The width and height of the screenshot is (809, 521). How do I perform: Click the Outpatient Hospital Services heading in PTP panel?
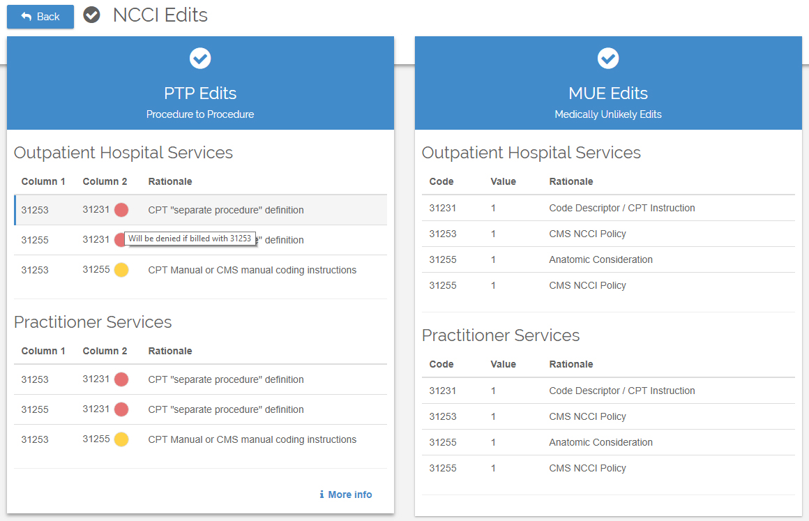pyautogui.click(x=123, y=153)
